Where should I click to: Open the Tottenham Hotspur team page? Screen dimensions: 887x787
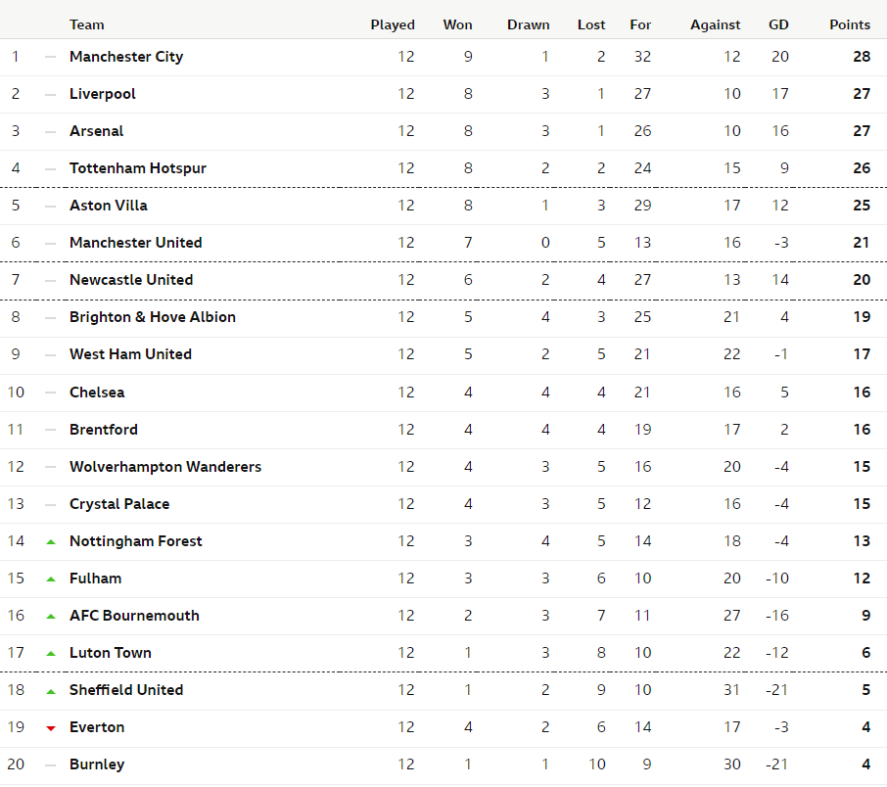click(x=137, y=168)
